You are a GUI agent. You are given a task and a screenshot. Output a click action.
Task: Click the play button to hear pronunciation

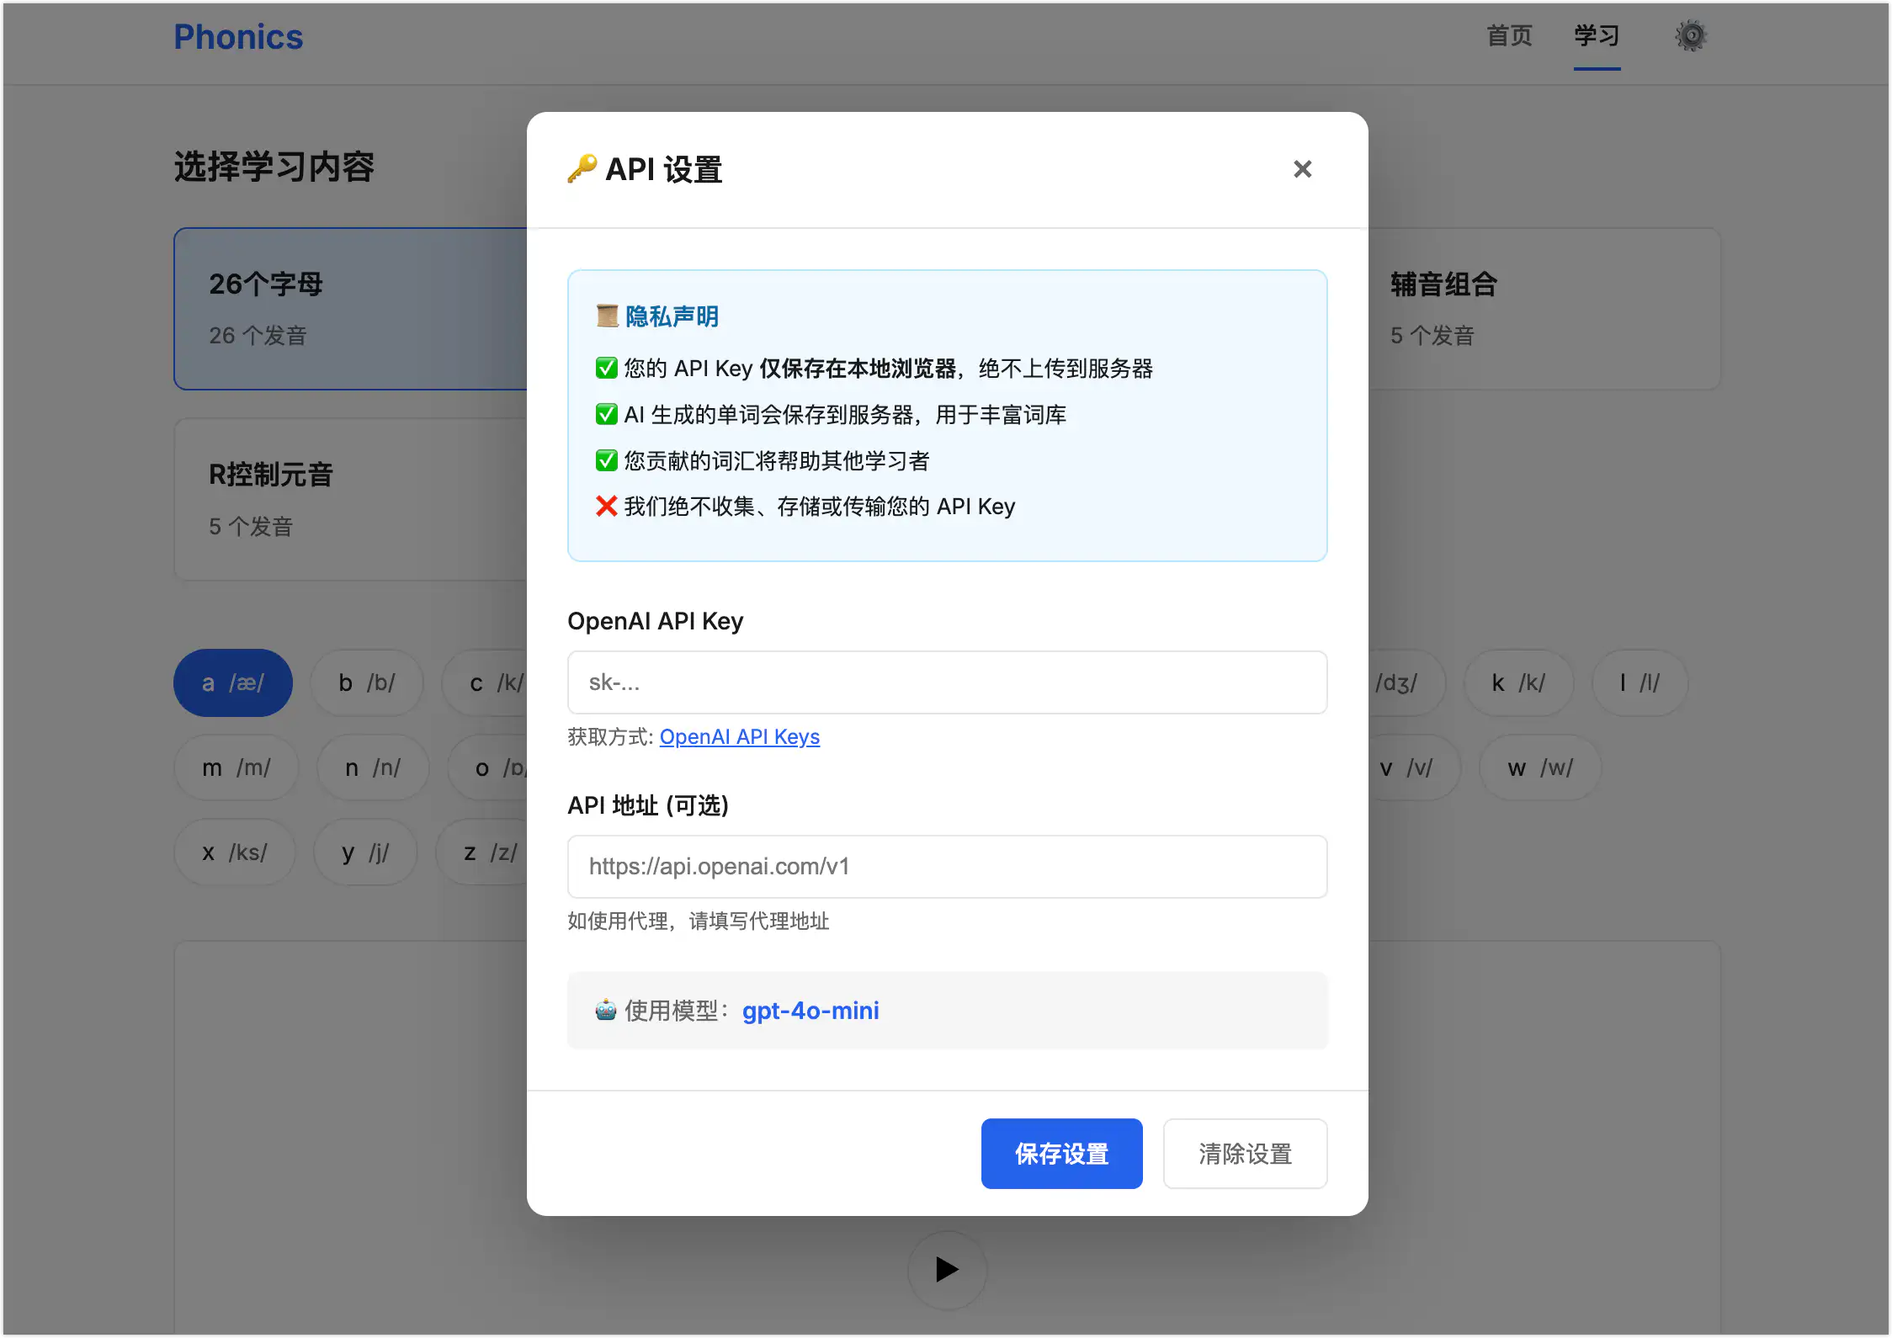coord(946,1271)
